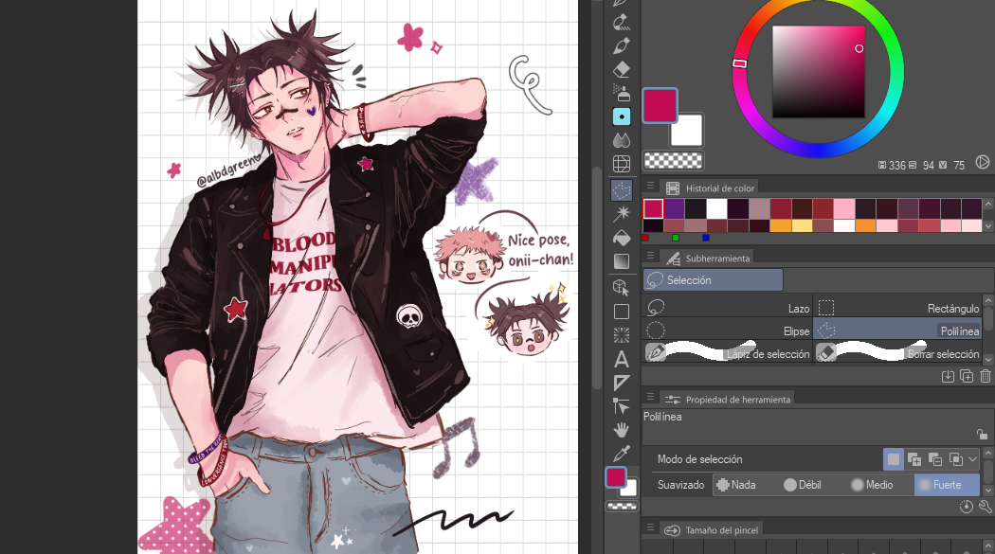Click the white sub color swatch
The width and height of the screenshot is (995, 554).
(691, 132)
